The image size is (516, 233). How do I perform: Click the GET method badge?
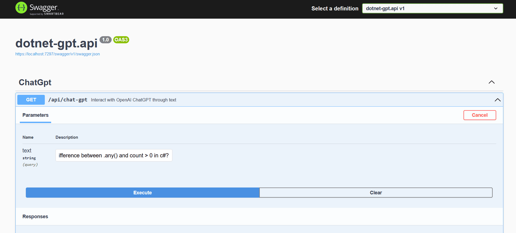pos(31,100)
